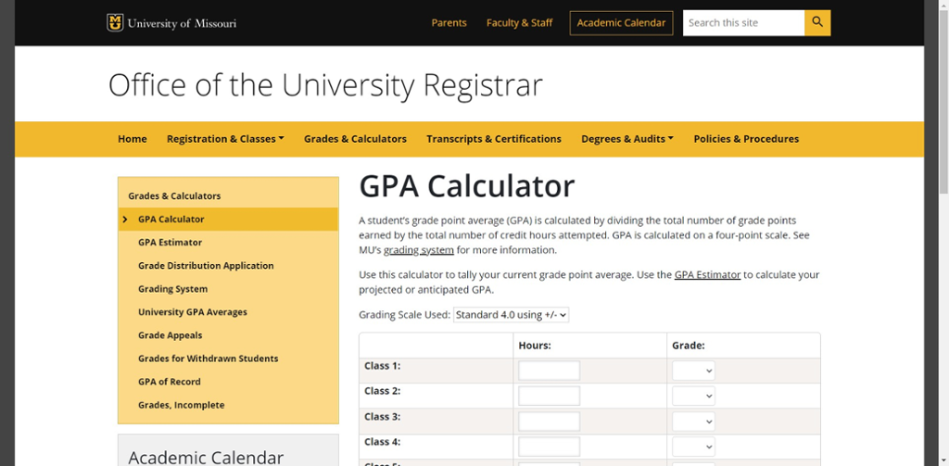Open University GPA Averages sidebar link
This screenshot has width=949, height=466.
click(193, 312)
